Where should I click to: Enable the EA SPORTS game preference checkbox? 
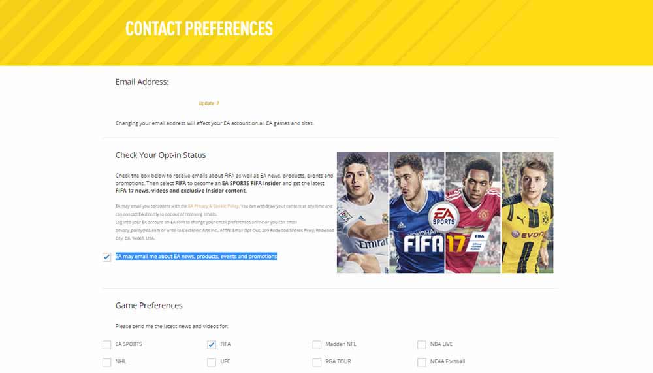(106, 345)
